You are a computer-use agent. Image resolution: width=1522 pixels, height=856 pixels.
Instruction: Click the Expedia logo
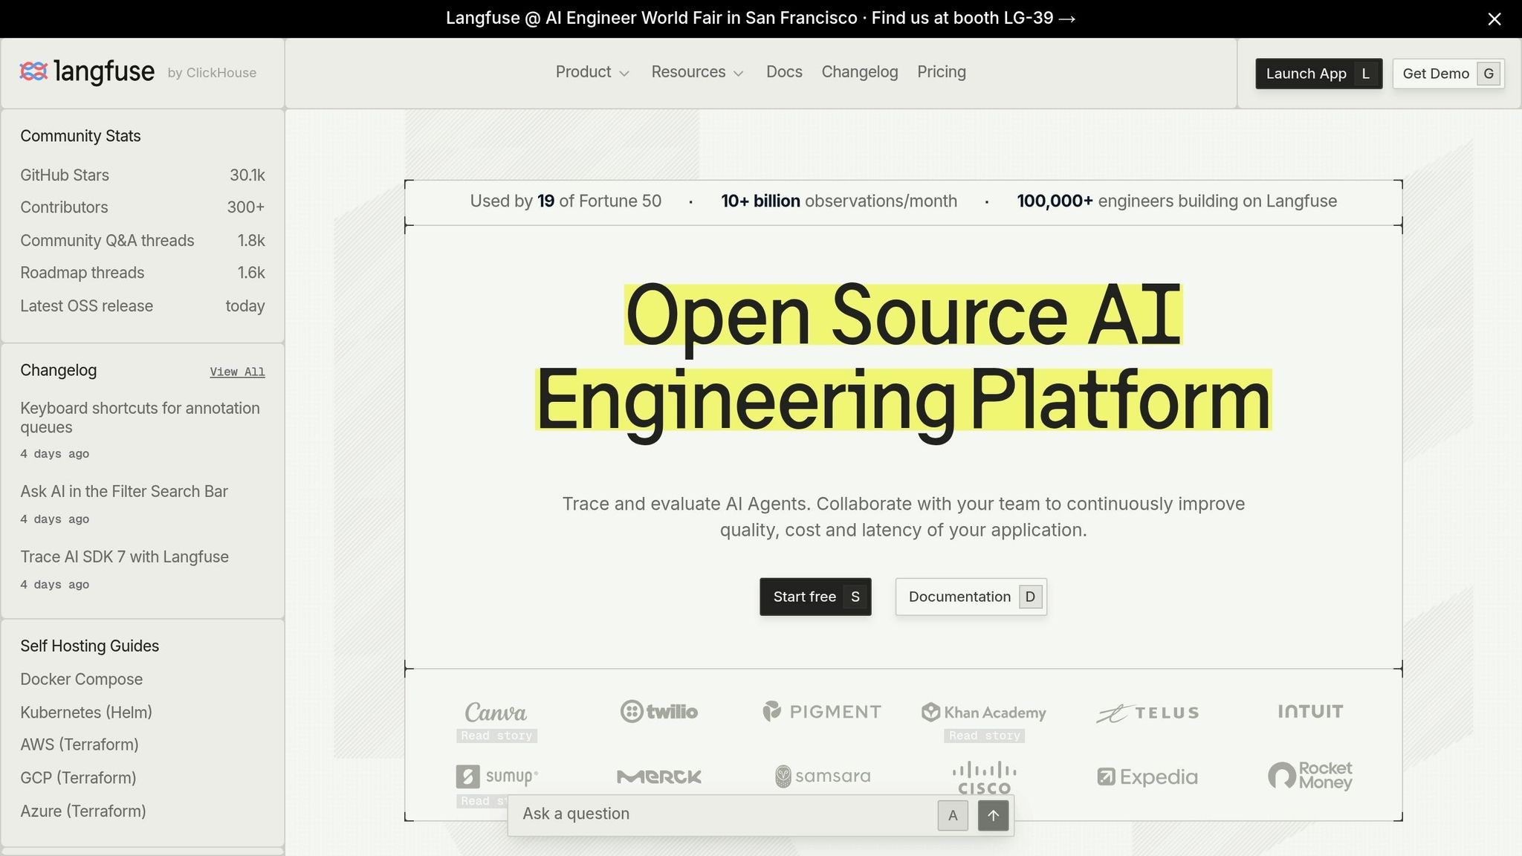pos(1147,776)
